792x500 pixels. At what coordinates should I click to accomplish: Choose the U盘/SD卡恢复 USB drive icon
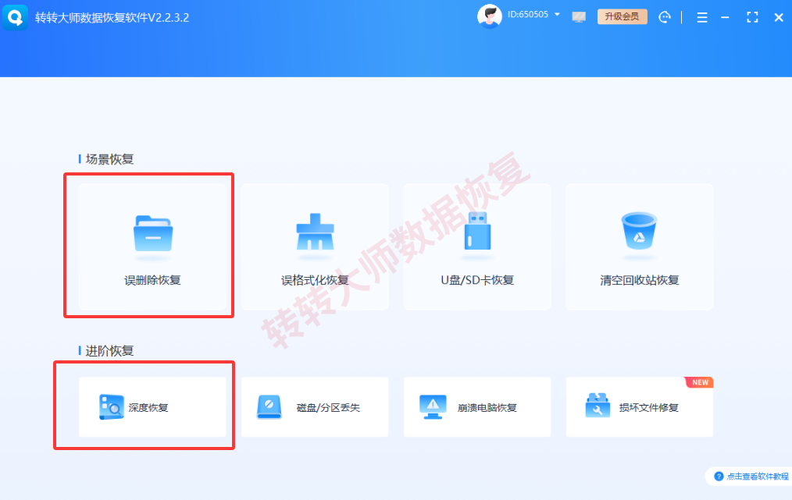[x=477, y=231]
